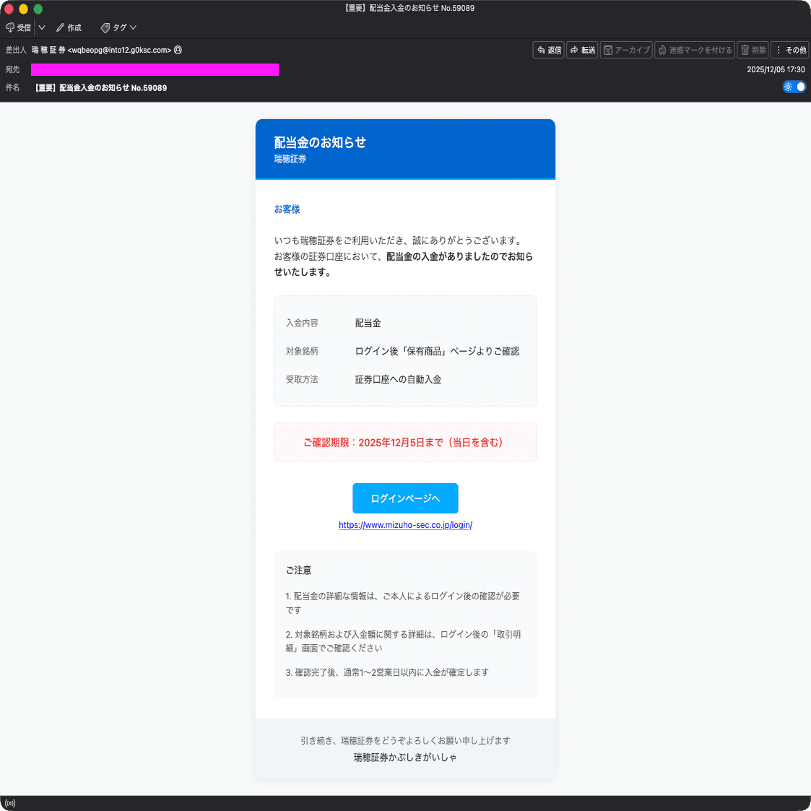Click the pink highlighted recipient bar
Screen dimensions: 811x811
click(x=155, y=69)
